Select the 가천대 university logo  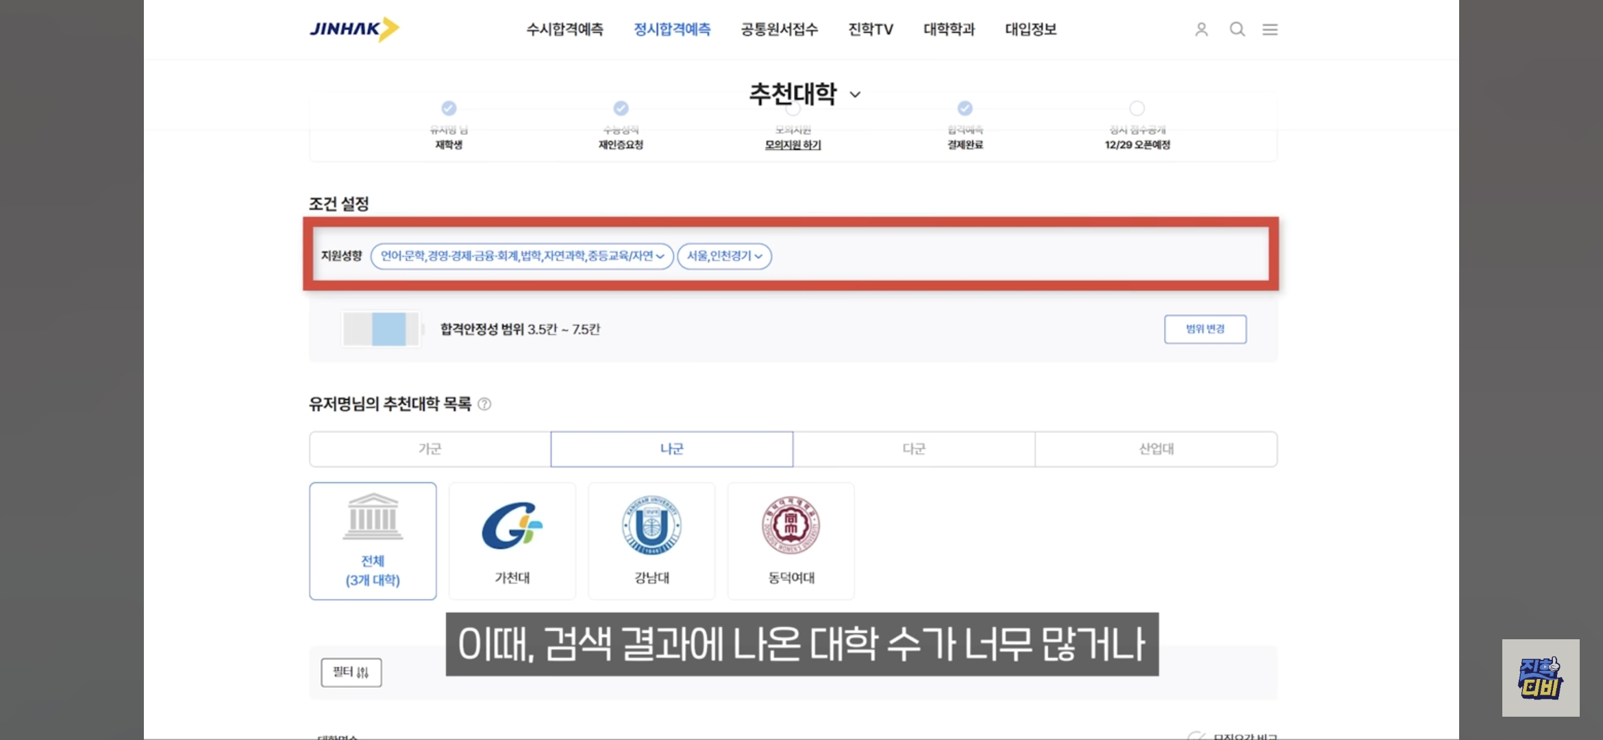[512, 526]
